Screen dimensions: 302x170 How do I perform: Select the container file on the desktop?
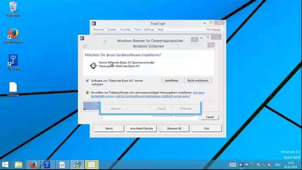pyautogui.click(x=13, y=89)
